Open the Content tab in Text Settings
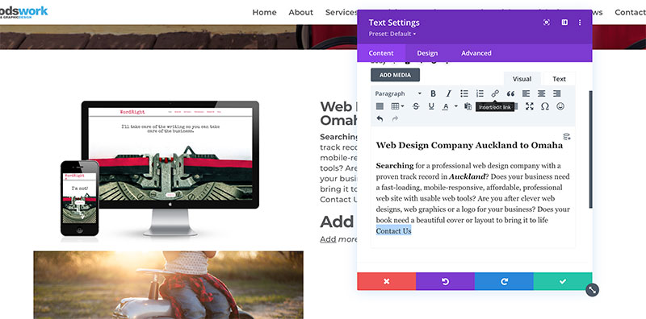This screenshot has height=319, width=646. [x=381, y=53]
